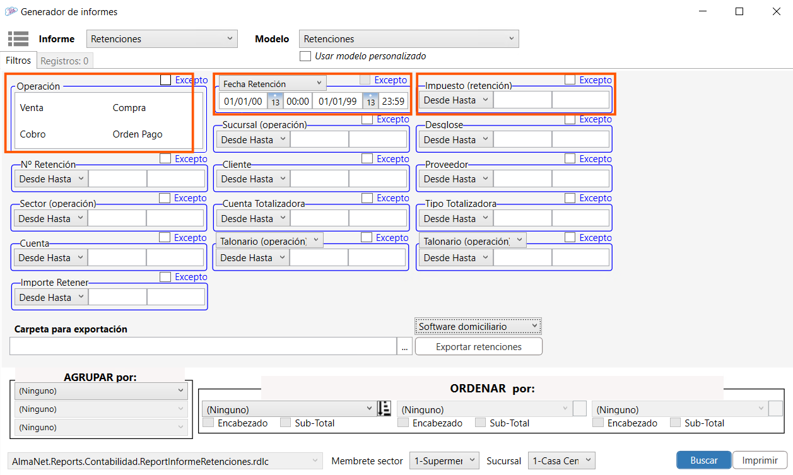Open the hamburger menu beside Informe
The image size is (793, 475).
point(18,38)
